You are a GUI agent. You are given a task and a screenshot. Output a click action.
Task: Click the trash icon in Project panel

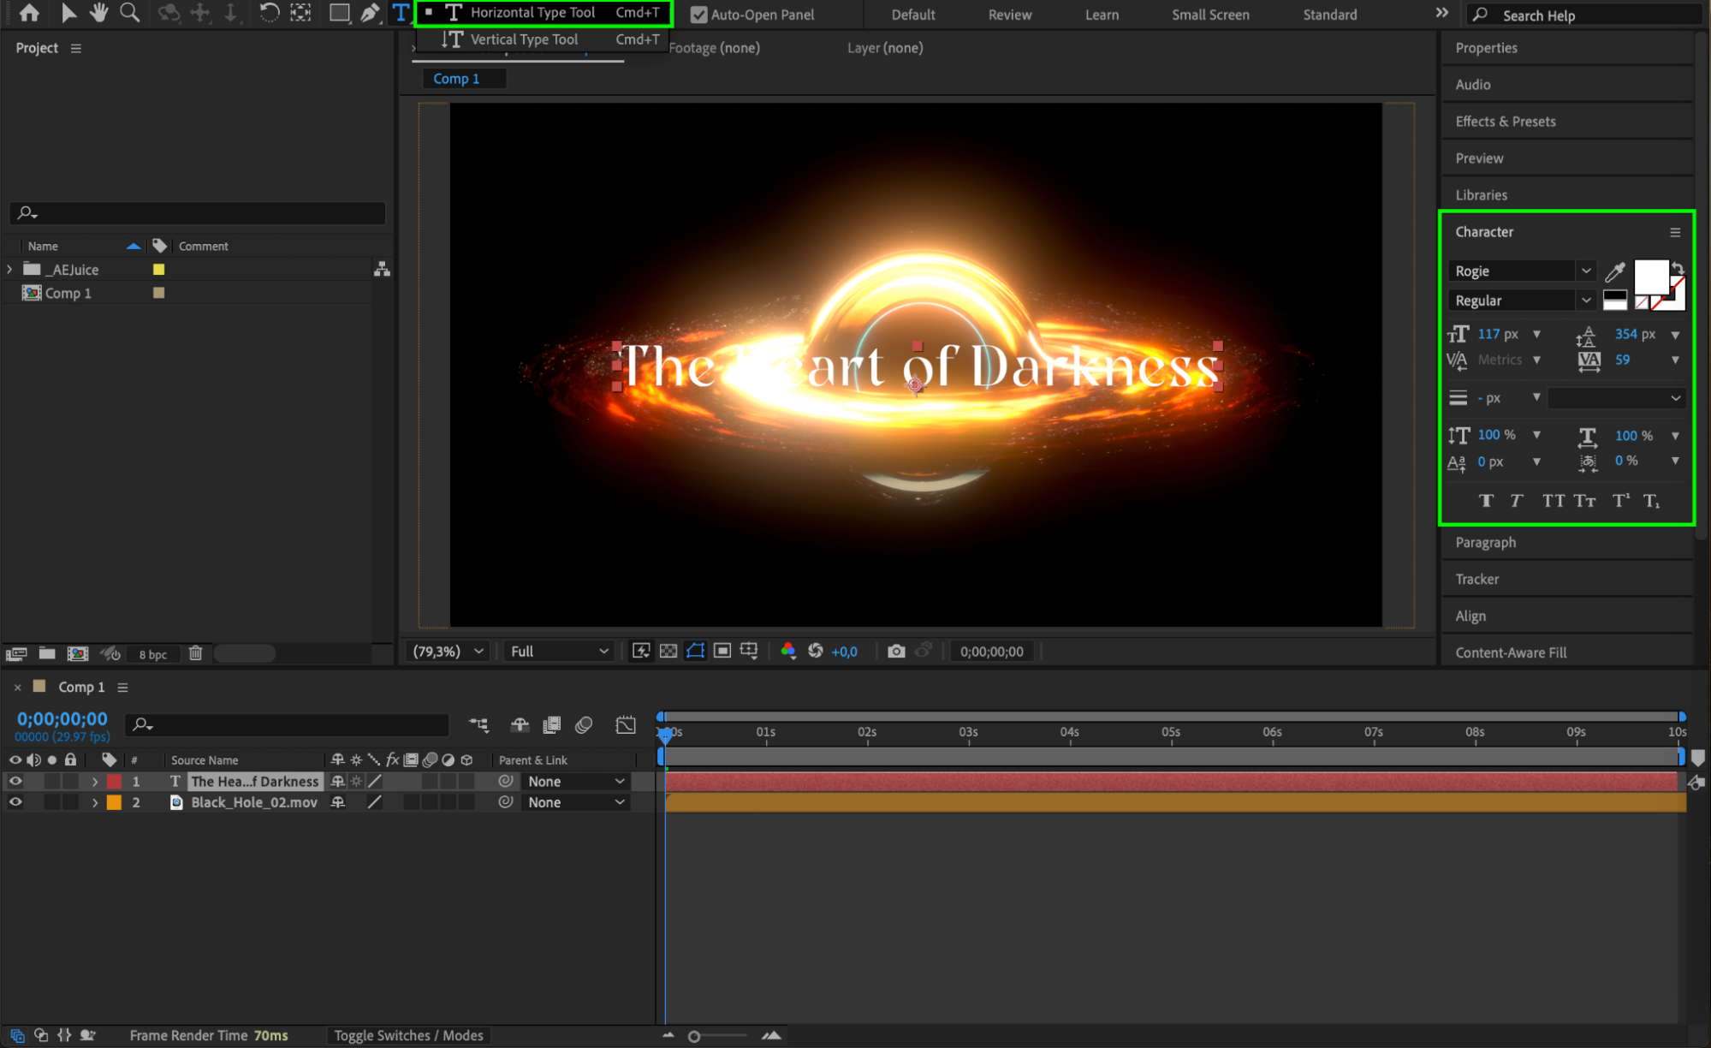(195, 653)
